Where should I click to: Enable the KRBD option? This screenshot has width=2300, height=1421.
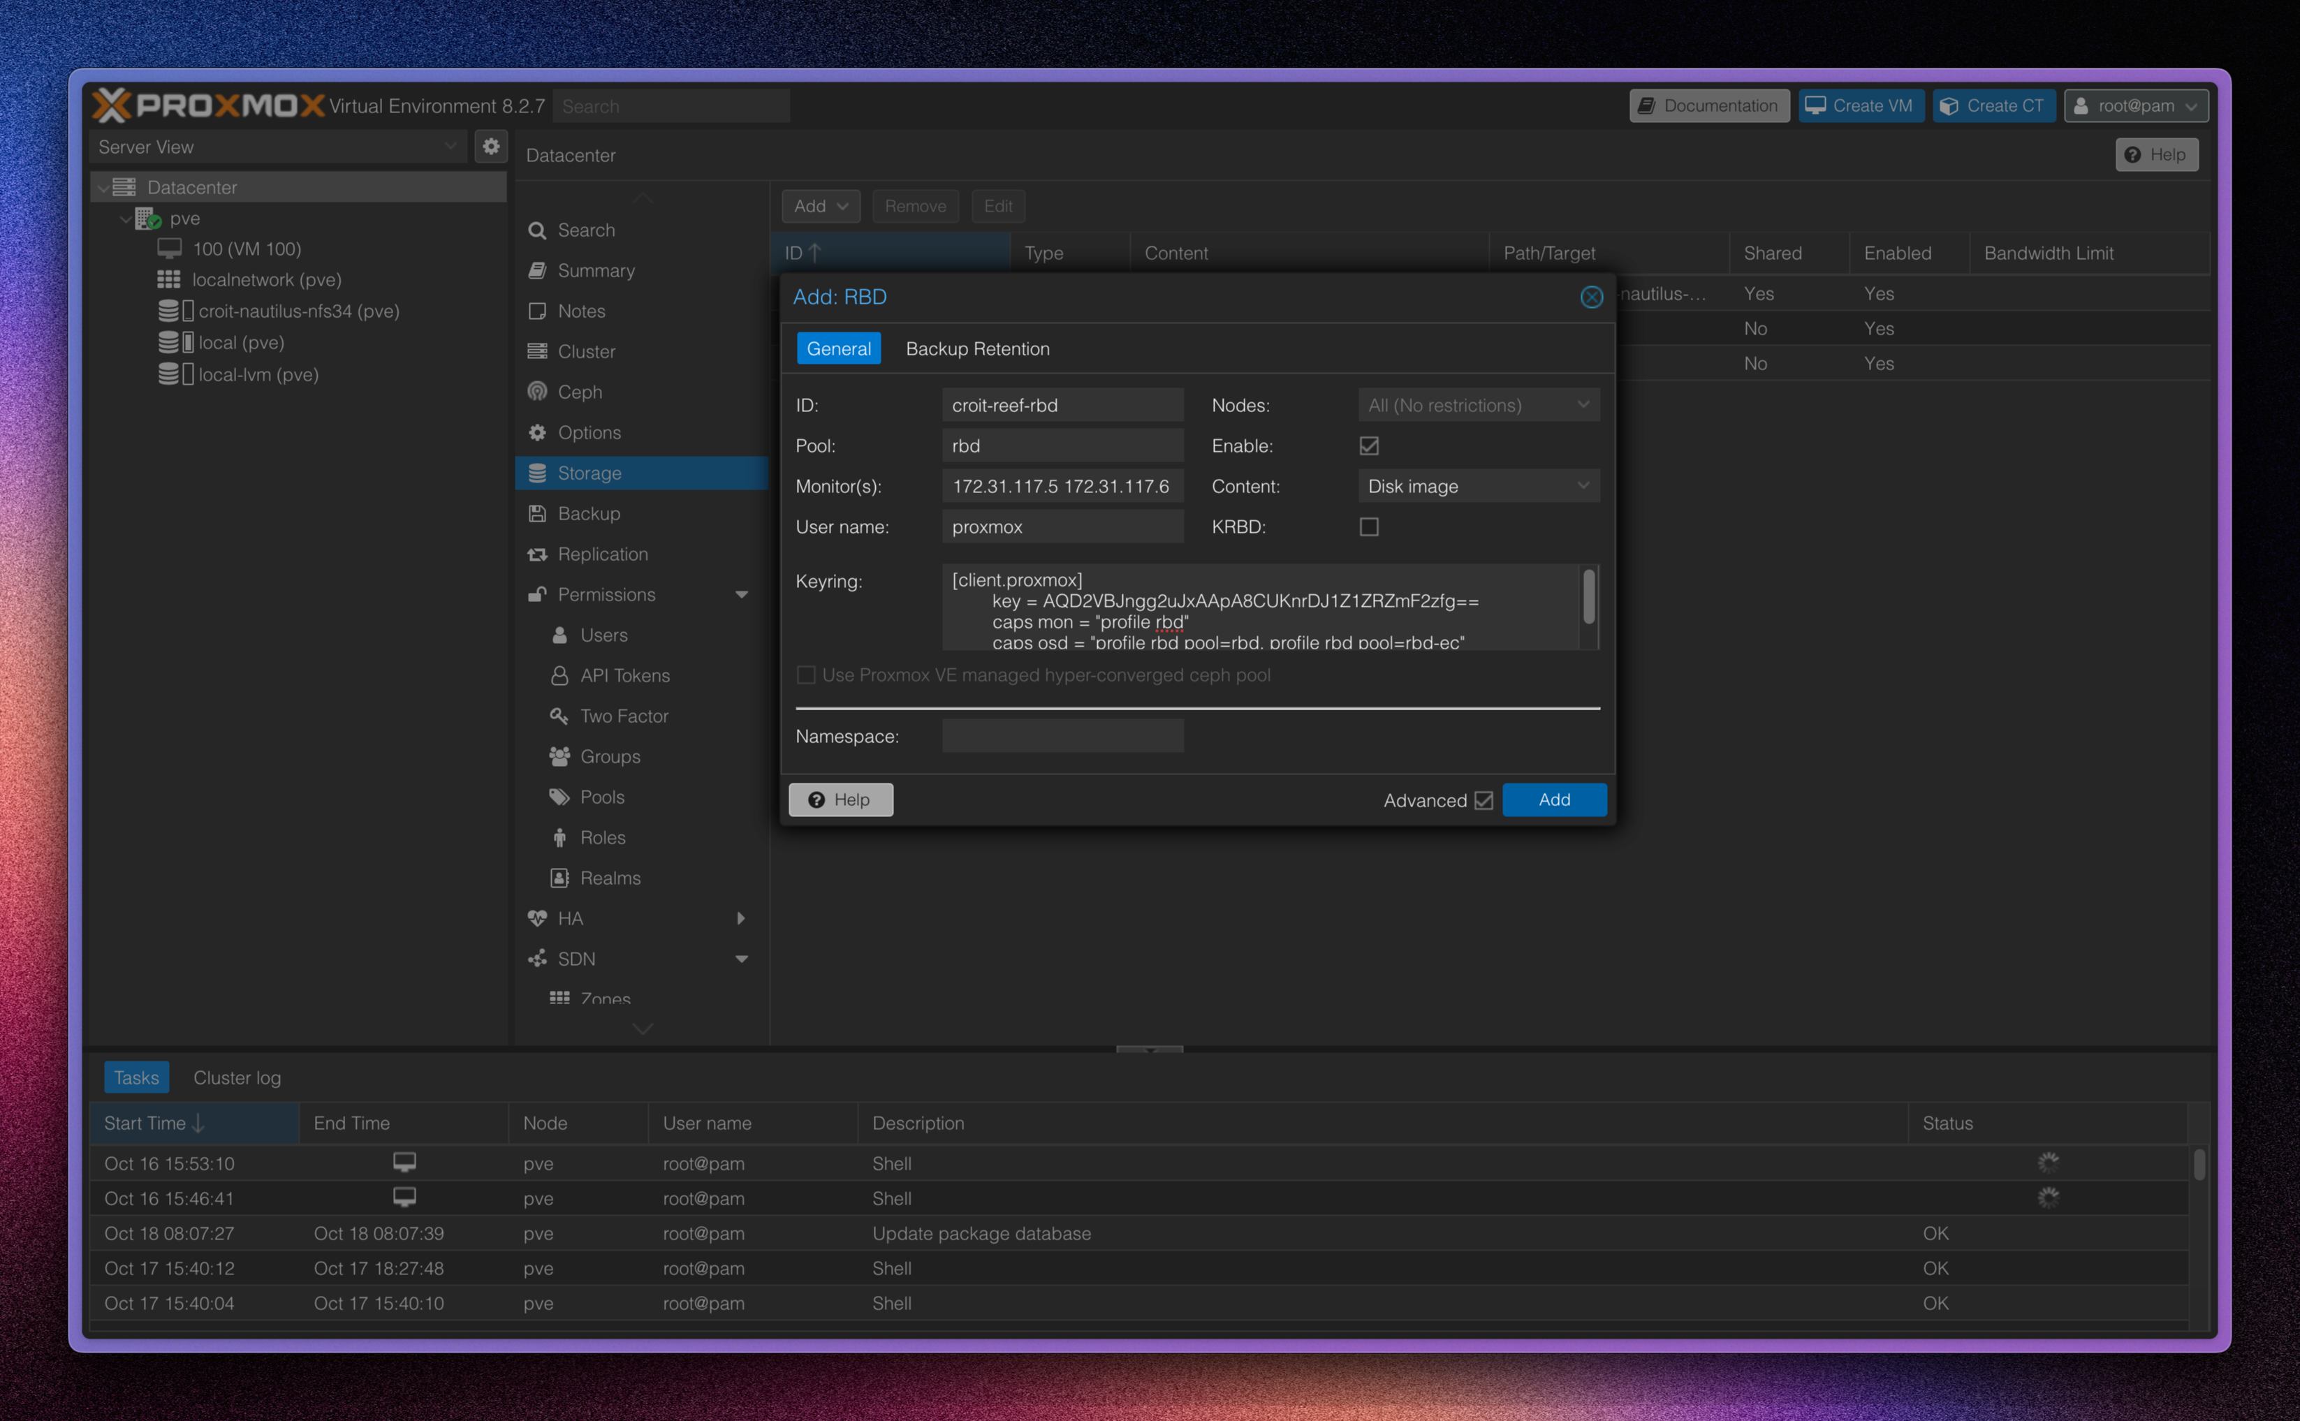coord(1368,527)
